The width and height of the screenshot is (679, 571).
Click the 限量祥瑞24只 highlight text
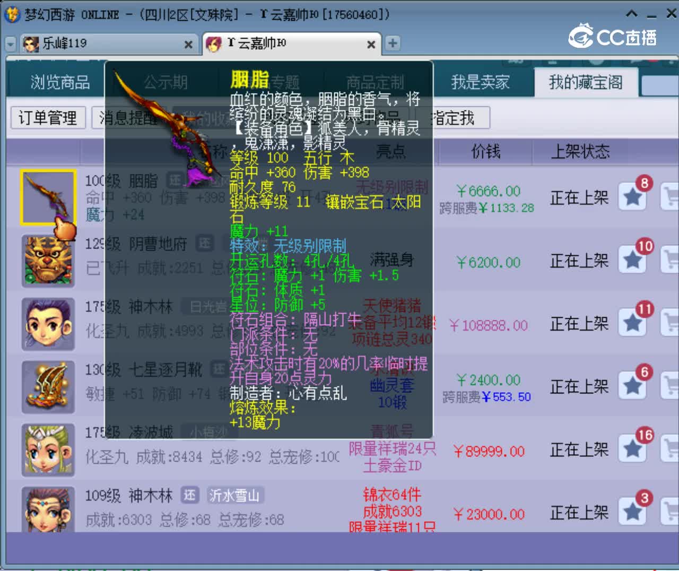coord(393,449)
